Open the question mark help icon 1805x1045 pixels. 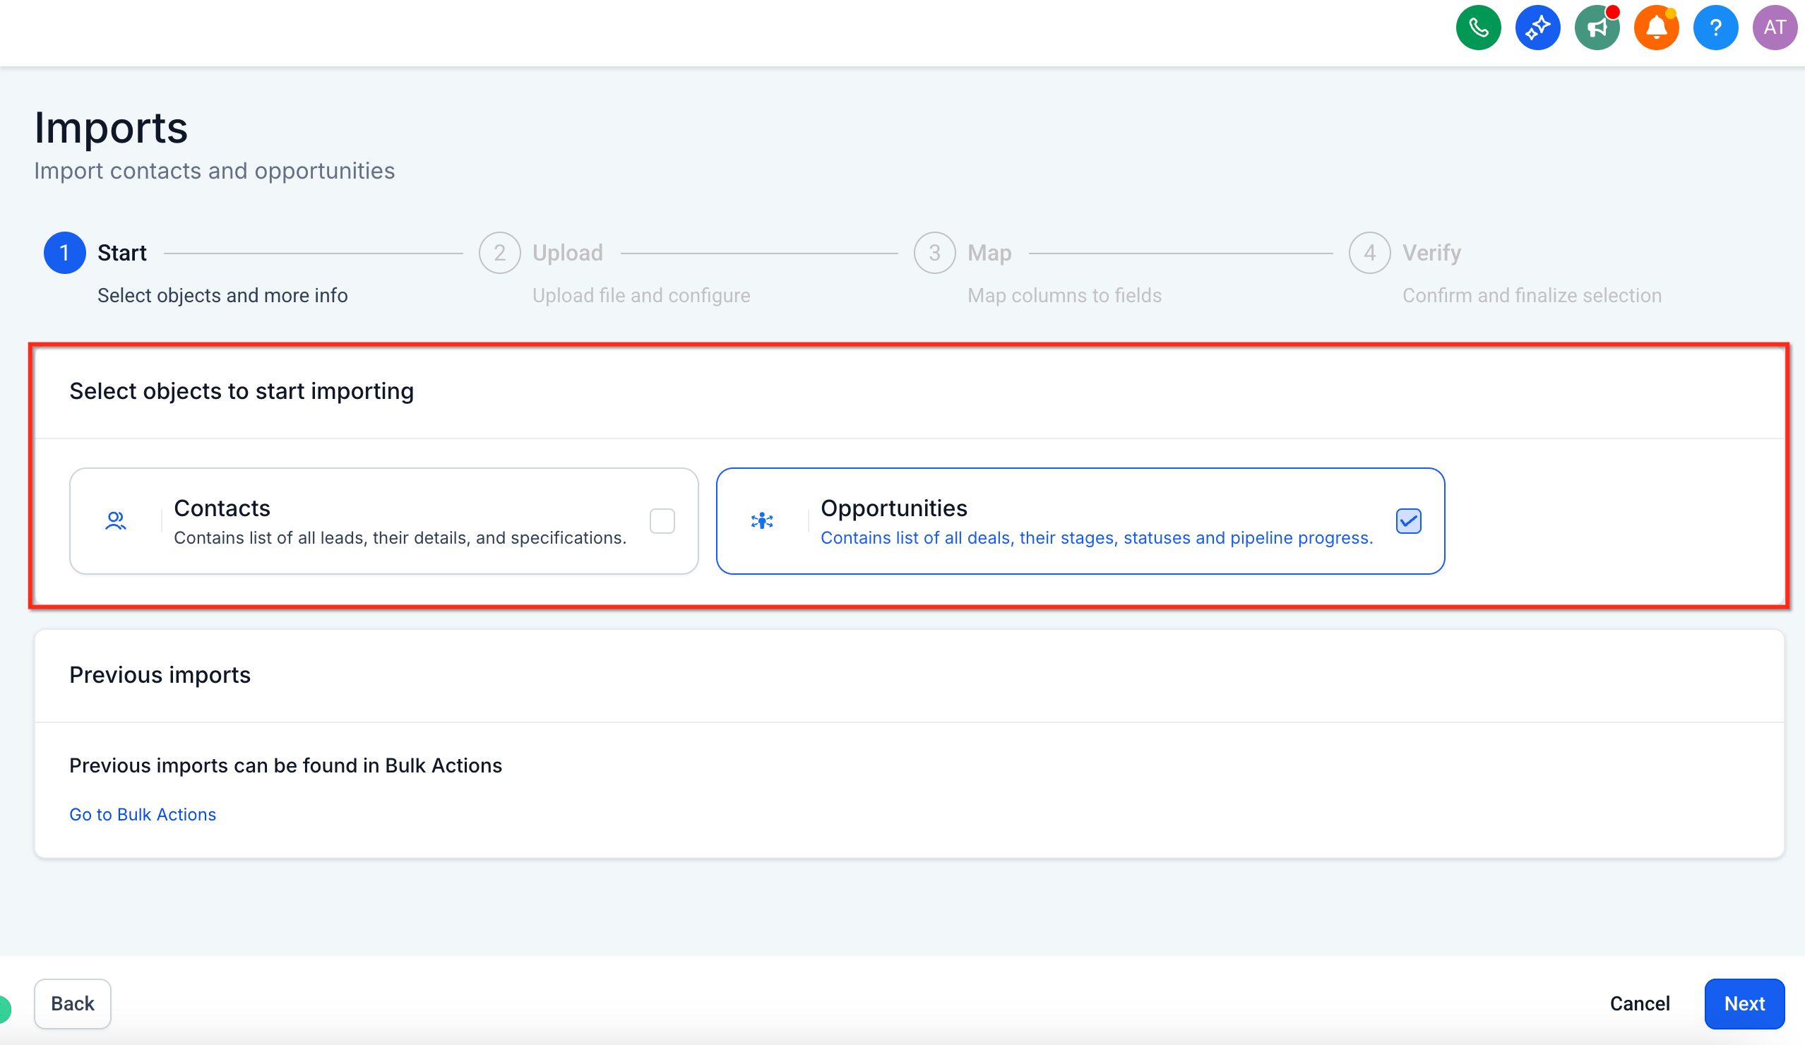[1715, 28]
